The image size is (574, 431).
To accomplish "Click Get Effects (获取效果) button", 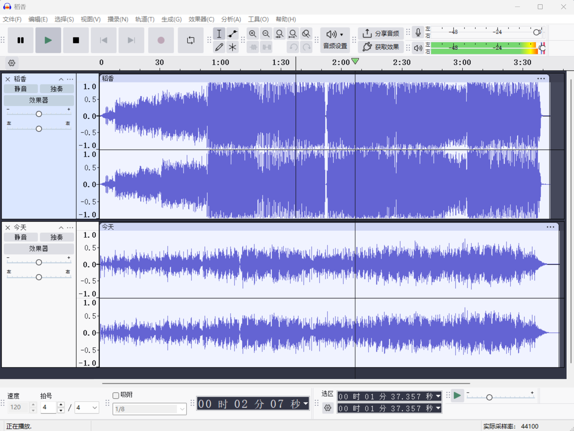I will (x=381, y=47).
